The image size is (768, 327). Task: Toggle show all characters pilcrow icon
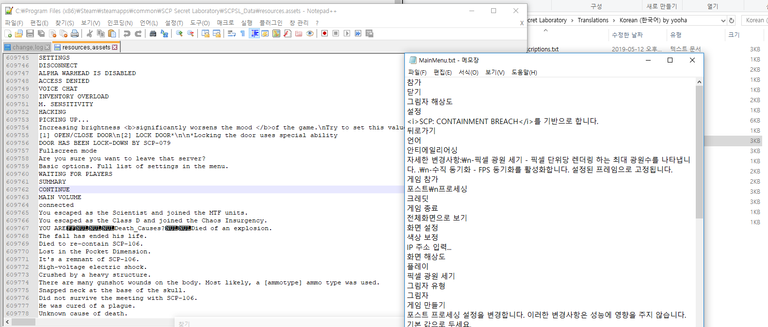243,33
